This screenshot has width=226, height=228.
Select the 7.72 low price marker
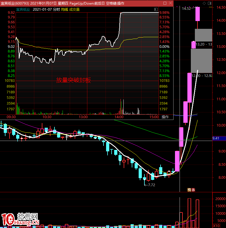(152, 185)
